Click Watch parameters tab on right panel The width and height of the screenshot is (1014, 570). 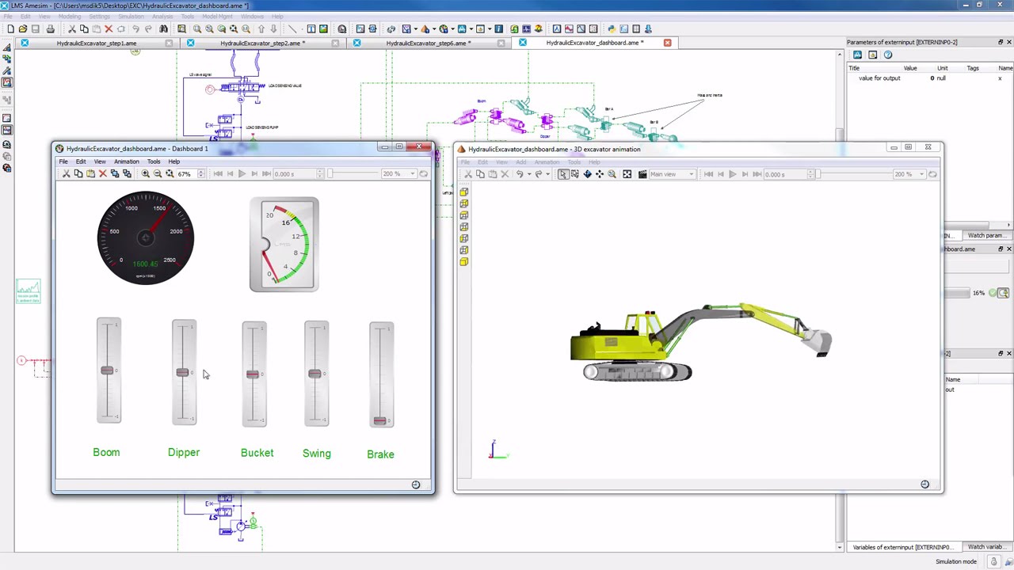click(x=985, y=235)
